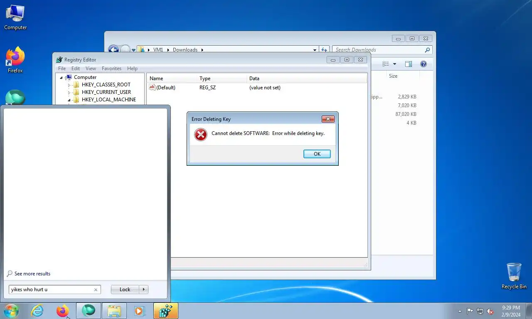Click VM1 in Explorer address path

coord(158,50)
